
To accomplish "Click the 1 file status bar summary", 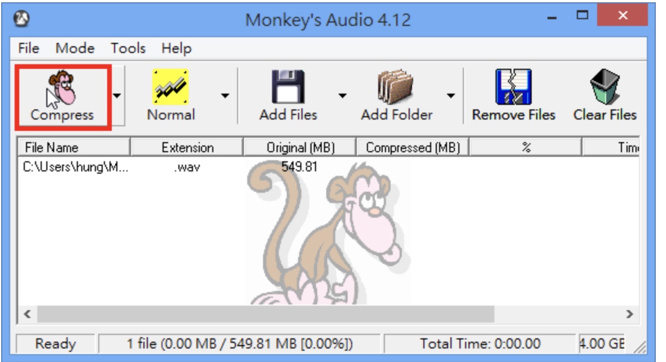I will pos(239,344).
